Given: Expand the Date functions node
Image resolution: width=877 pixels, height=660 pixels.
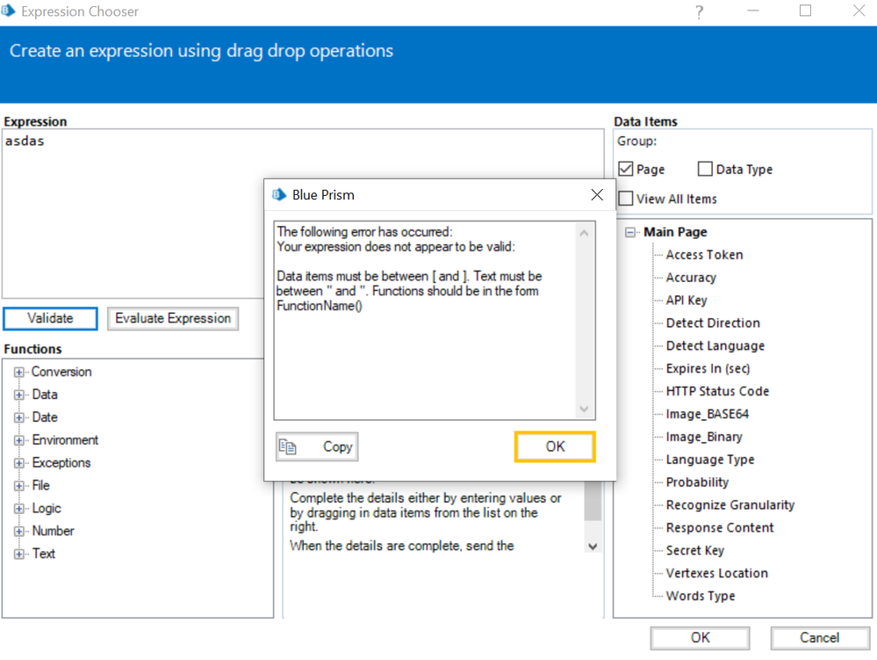Looking at the screenshot, I should coord(19,417).
